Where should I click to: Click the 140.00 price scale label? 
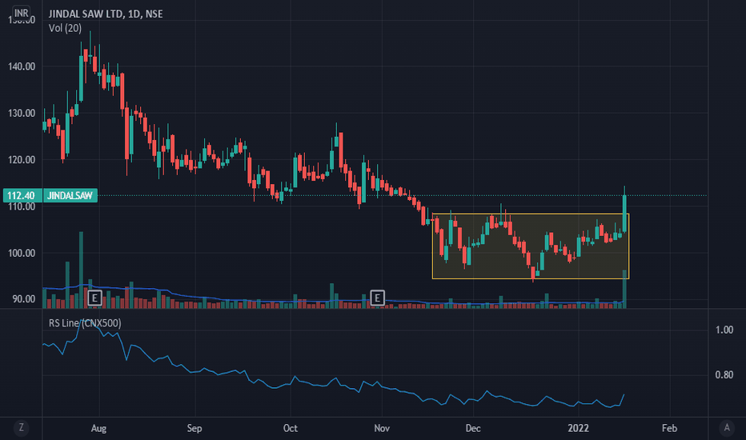pos(22,66)
